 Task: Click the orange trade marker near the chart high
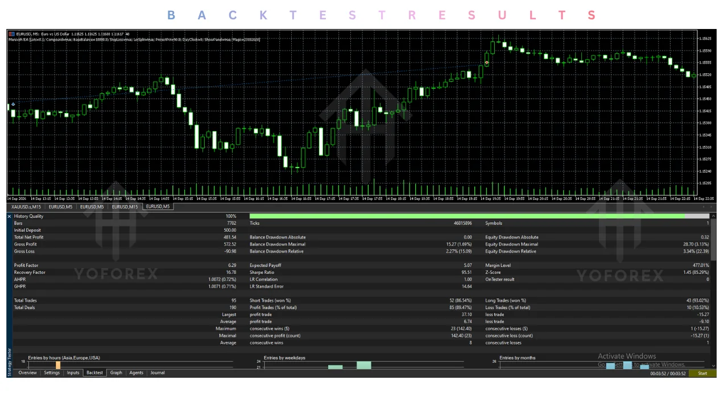pos(487,62)
